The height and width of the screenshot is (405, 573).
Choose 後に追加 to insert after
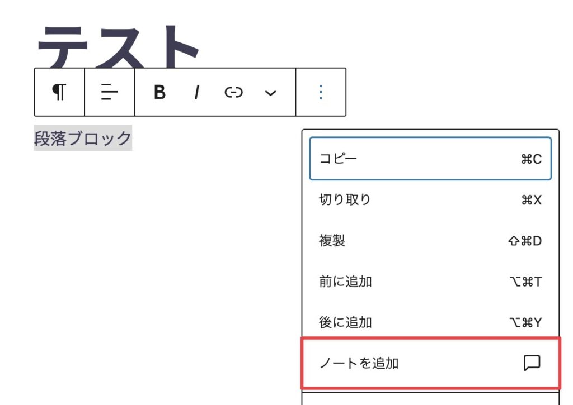point(345,322)
